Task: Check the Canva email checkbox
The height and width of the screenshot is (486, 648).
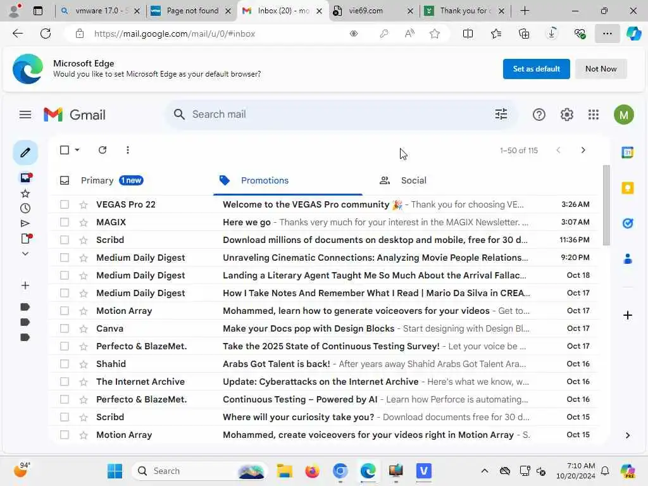Action: coord(65,328)
